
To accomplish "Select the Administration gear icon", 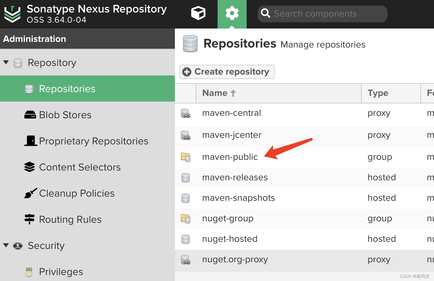I will click(x=232, y=13).
